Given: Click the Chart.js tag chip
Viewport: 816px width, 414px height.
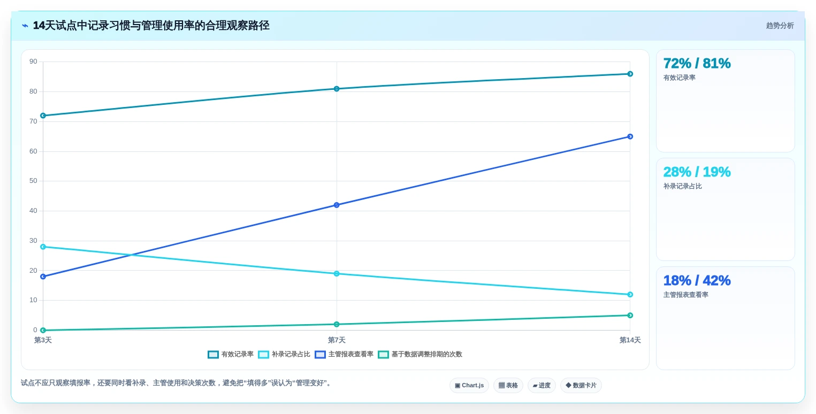Looking at the screenshot, I should pyautogui.click(x=469, y=386).
